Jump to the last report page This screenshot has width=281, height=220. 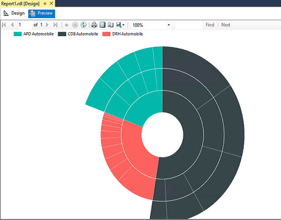[x=55, y=25]
